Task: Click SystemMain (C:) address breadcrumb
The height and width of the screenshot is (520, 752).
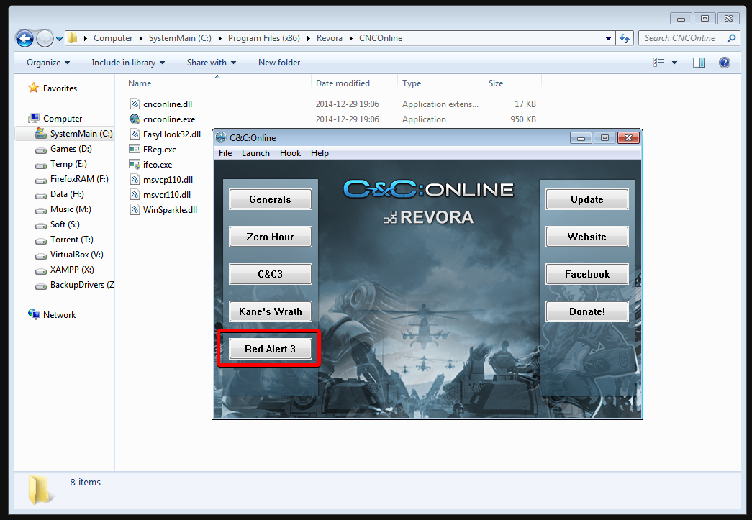Action: (180, 38)
